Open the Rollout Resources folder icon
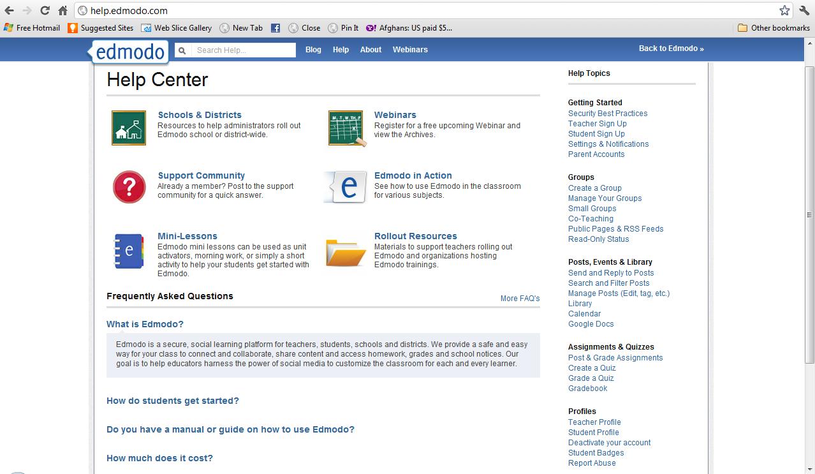Image resolution: width=815 pixels, height=474 pixels. [345, 251]
